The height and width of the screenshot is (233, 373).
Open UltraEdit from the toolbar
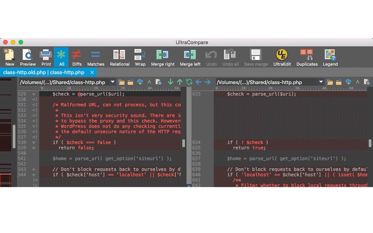coord(282,57)
